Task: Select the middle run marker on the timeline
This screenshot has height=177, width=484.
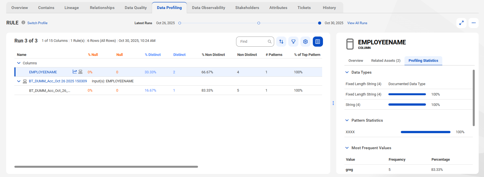Action: tap(259, 23)
